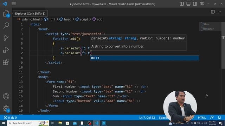Open the Mail taskbar icon
The height and width of the screenshot is (126, 225).
[75, 123]
